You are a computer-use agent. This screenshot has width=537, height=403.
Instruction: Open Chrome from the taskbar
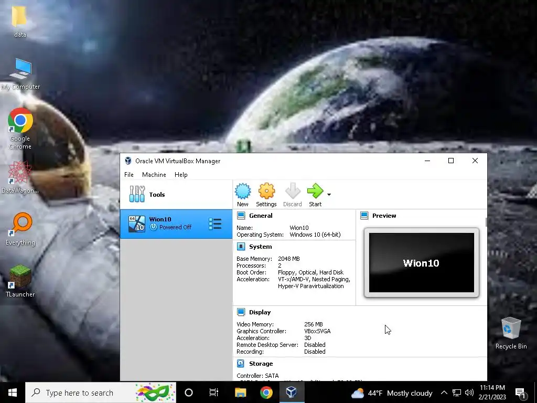(x=266, y=393)
